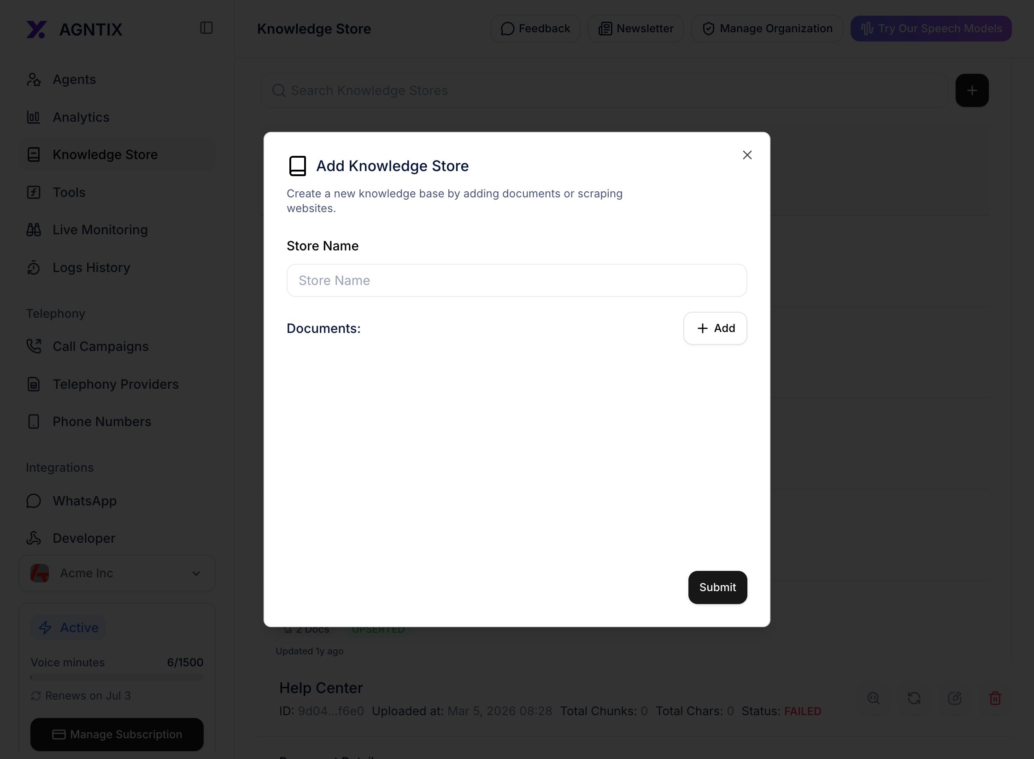The width and height of the screenshot is (1034, 759).
Task: Submit the new knowledge store
Action: (x=717, y=587)
